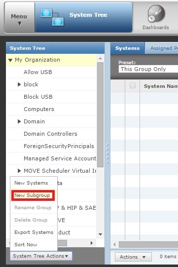
Task: Choose Export Systems from the menu
Action: [x=34, y=232]
